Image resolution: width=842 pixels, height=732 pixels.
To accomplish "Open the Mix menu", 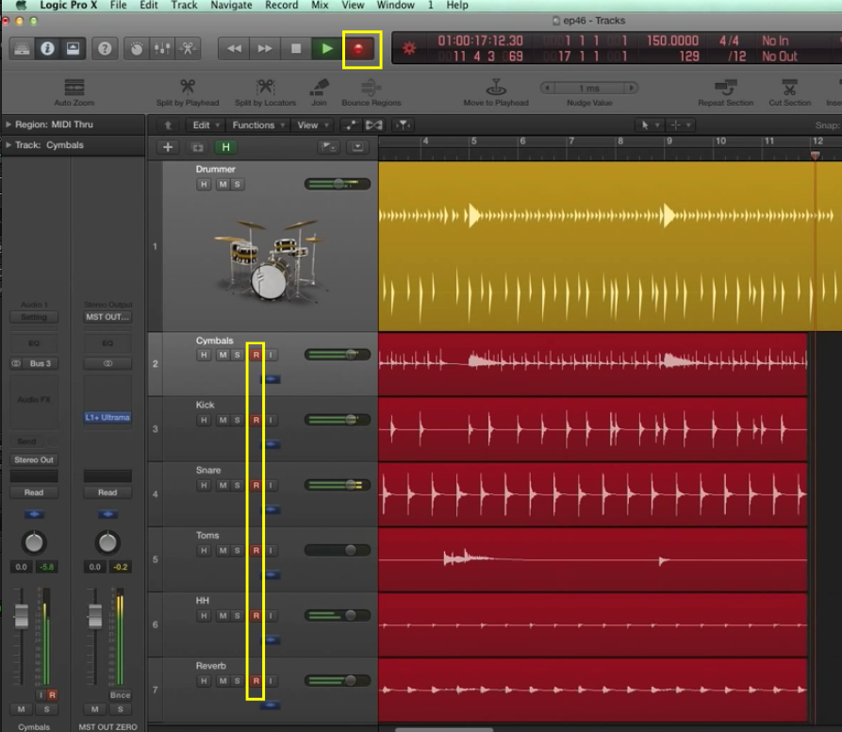I will [320, 6].
